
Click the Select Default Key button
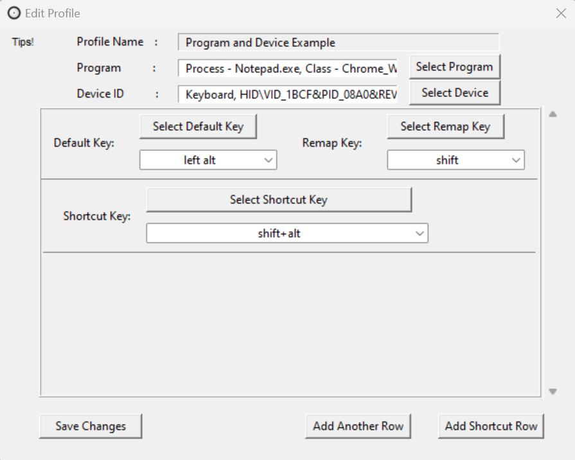tap(198, 126)
